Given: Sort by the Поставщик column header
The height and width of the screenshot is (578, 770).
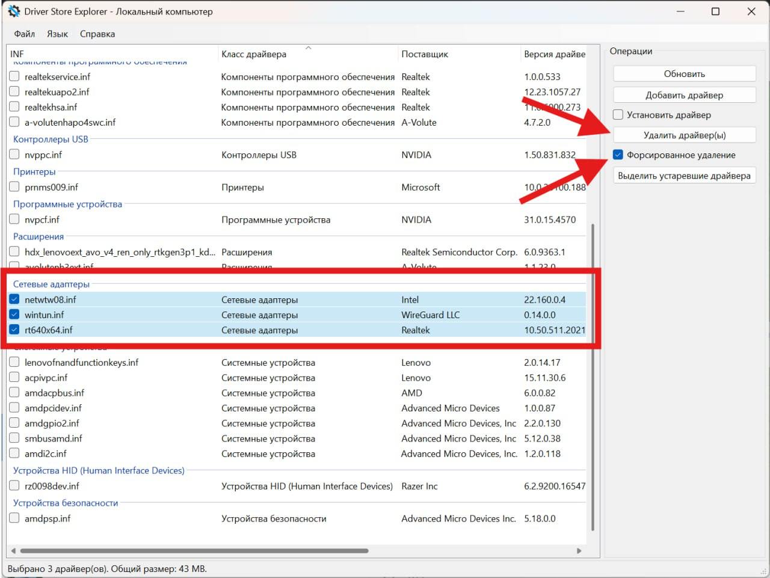Looking at the screenshot, I should pyautogui.click(x=459, y=54).
